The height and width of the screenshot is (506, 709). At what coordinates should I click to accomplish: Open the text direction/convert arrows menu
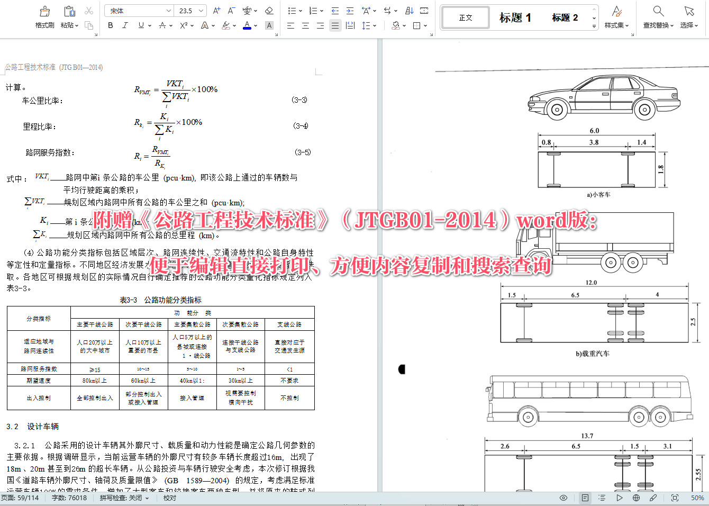390,11
